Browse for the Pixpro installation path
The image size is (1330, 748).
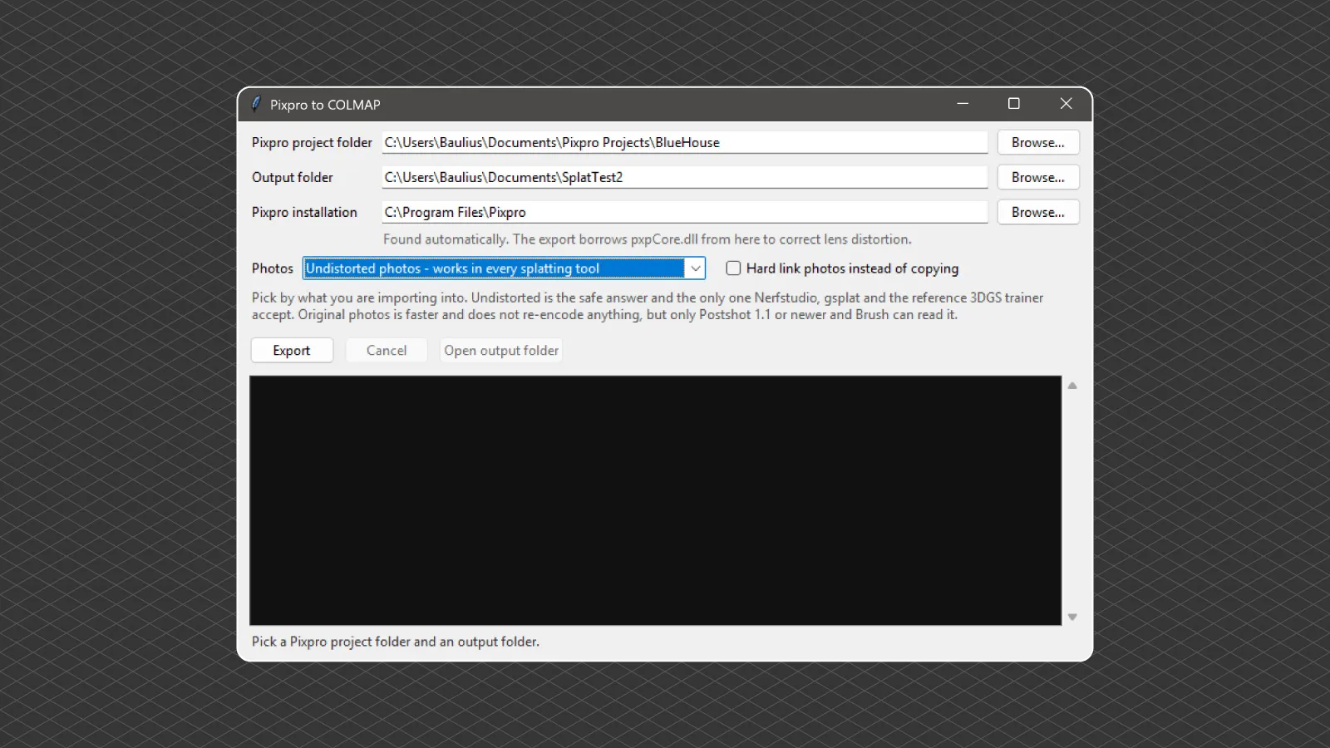coord(1038,212)
